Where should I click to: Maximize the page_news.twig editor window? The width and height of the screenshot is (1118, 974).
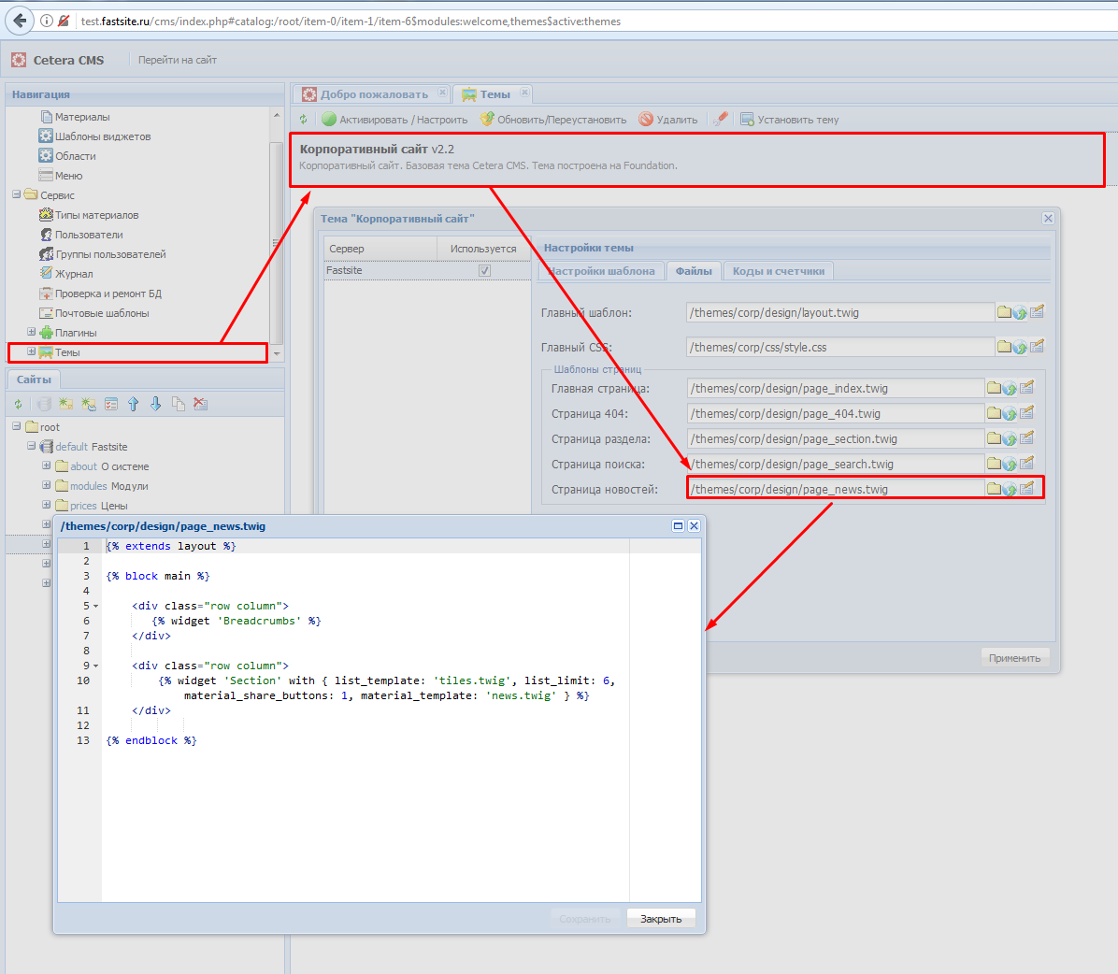[678, 525]
